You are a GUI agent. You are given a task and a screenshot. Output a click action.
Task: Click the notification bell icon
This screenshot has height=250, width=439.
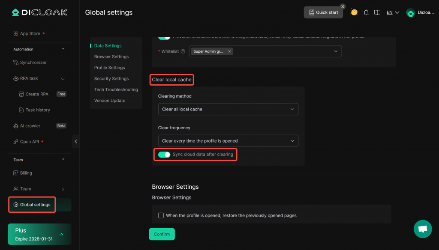pos(366,12)
